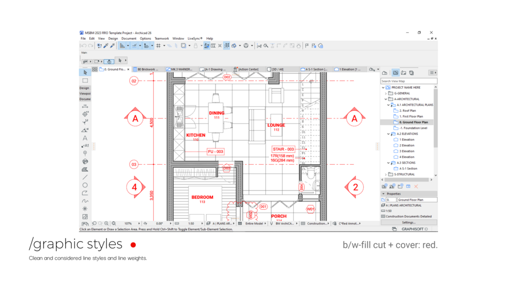The width and height of the screenshot is (517, 291).
Task: Choose the Label tool (A1 arrow)
Action: 85,145
